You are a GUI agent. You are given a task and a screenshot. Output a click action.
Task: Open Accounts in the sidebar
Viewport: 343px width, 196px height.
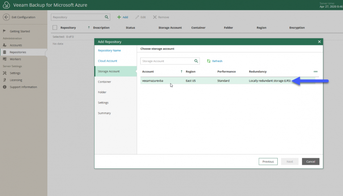point(16,45)
